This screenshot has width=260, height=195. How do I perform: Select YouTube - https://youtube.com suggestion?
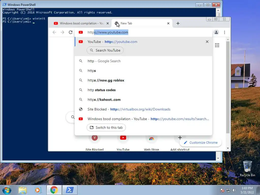coord(143,42)
